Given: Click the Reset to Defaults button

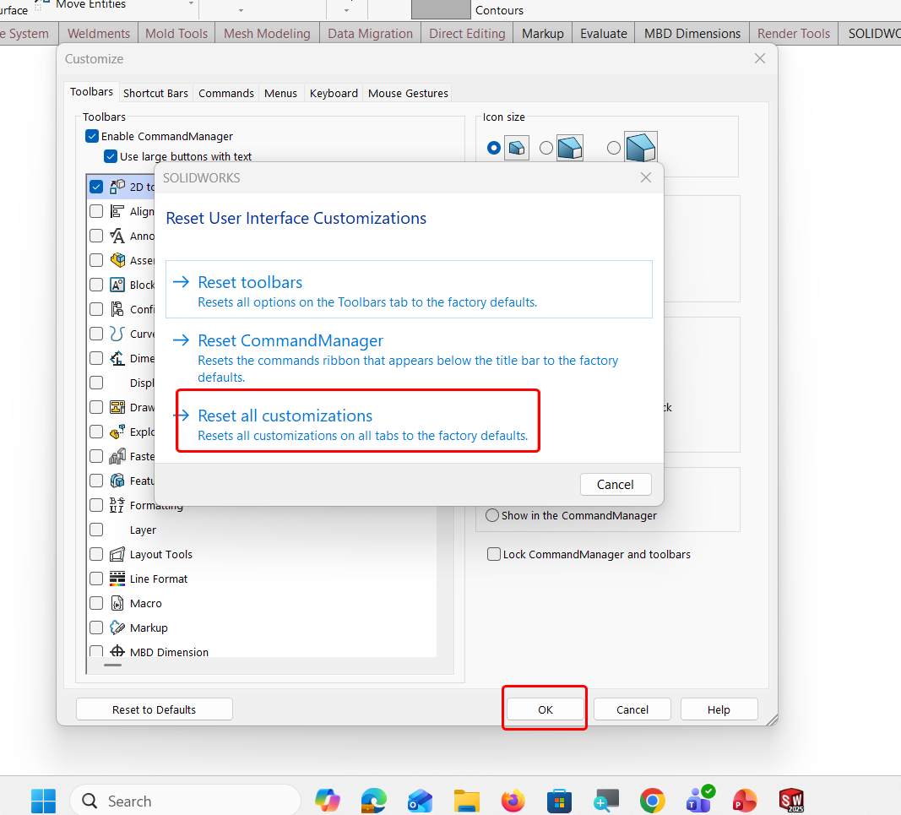Looking at the screenshot, I should click(154, 709).
